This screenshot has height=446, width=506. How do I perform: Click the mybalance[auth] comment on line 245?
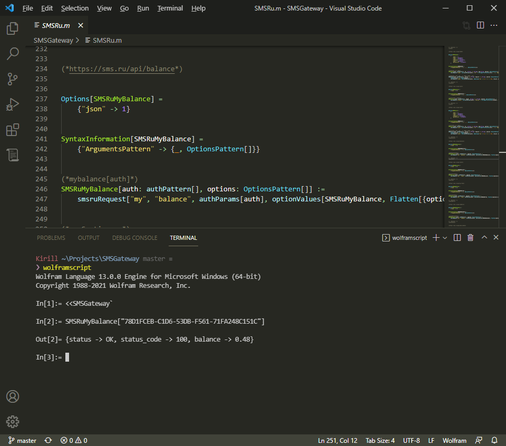coord(100,179)
